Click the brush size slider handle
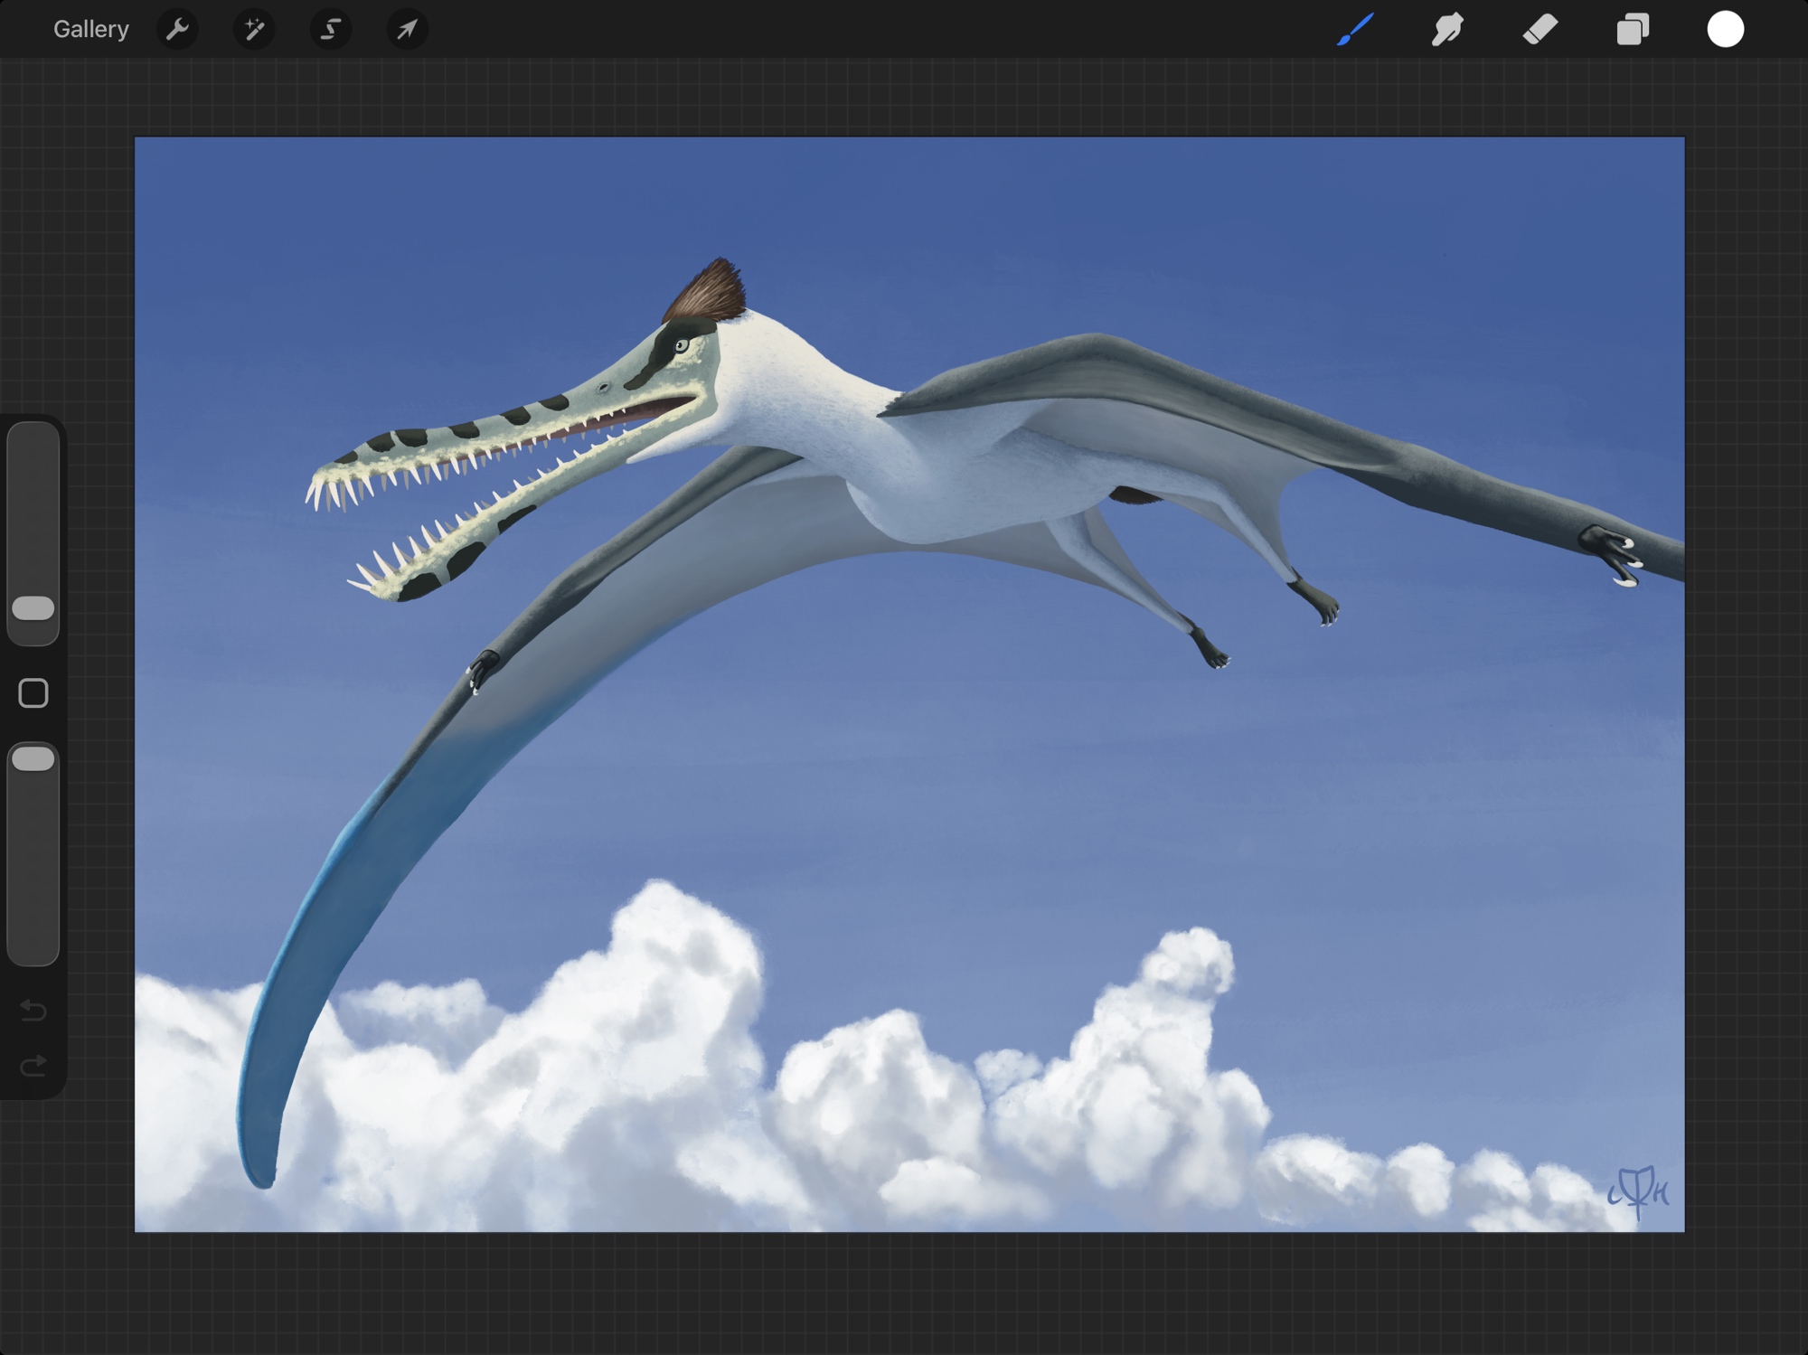The image size is (1808, 1355). click(x=33, y=608)
